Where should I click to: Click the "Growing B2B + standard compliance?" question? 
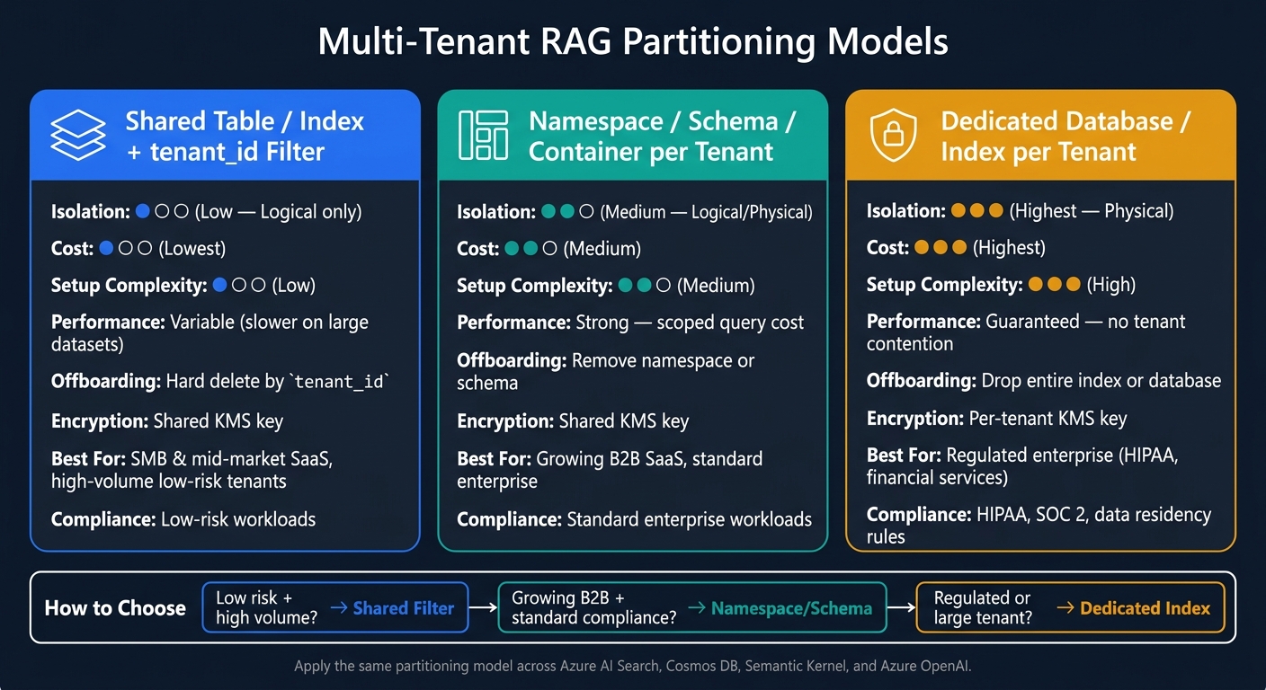(x=594, y=607)
